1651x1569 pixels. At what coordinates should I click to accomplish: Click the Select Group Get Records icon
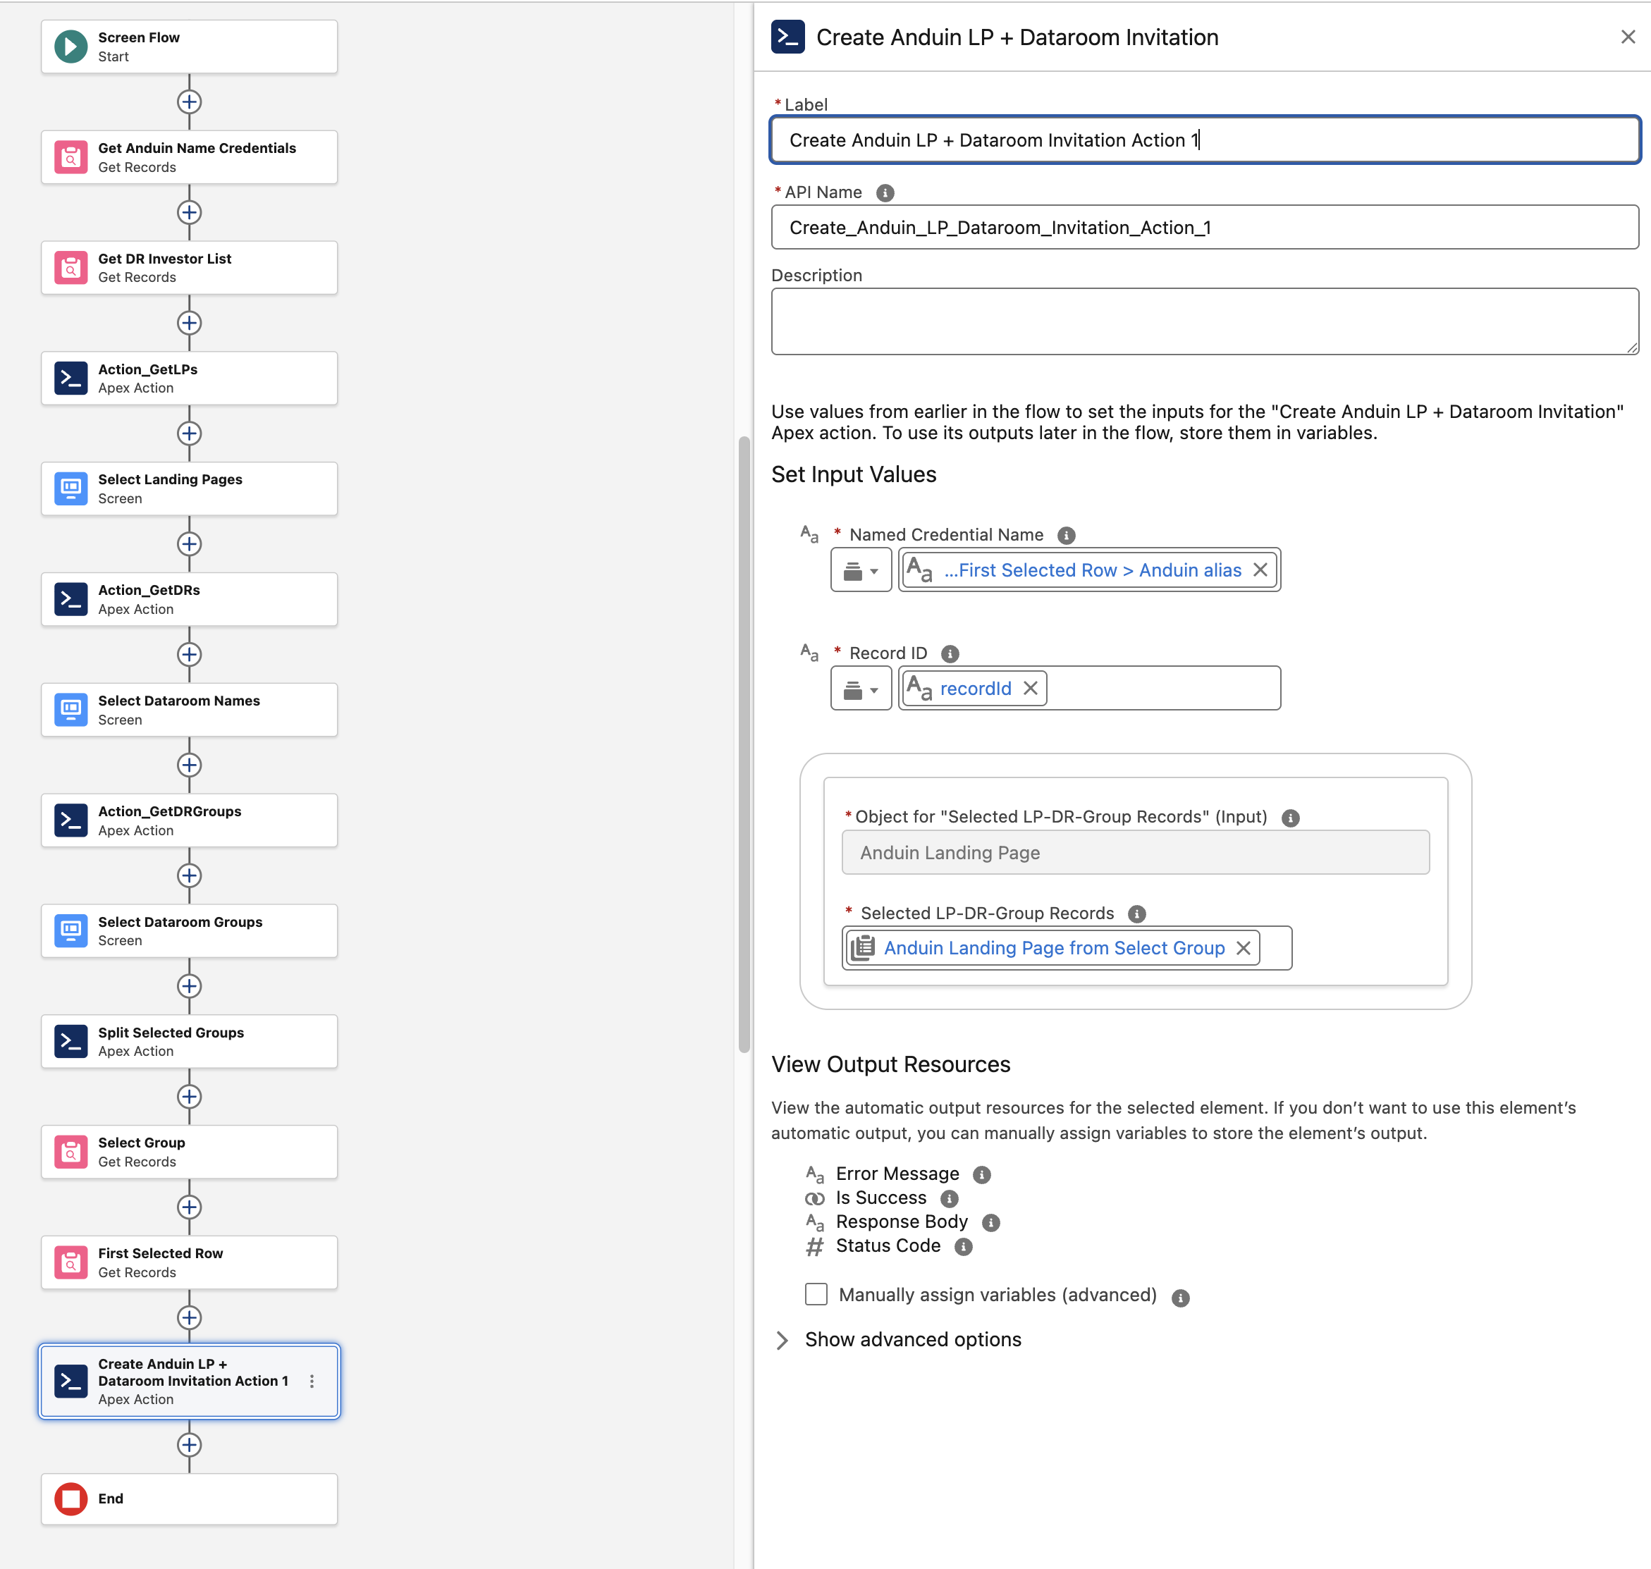[71, 1152]
